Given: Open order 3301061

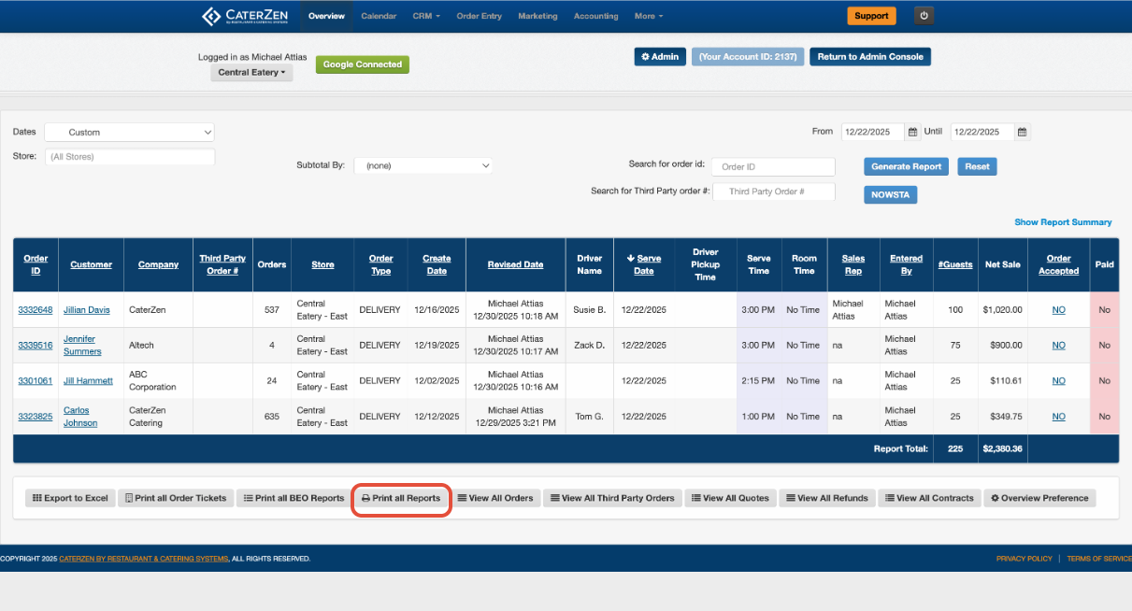Looking at the screenshot, I should [x=35, y=380].
